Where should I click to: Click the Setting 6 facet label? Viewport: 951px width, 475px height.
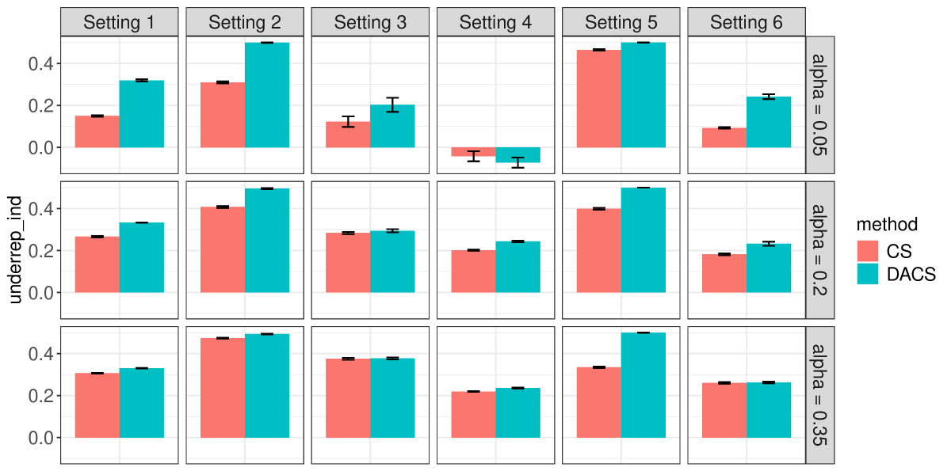tap(747, 23)
